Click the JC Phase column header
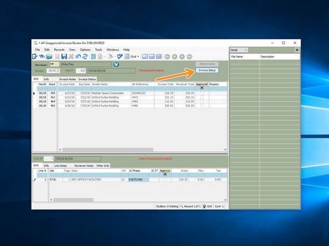Viewport: 329px width, 246px height. [x=138, y=171]
